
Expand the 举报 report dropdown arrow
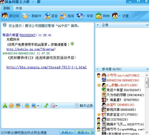(84, 16)
